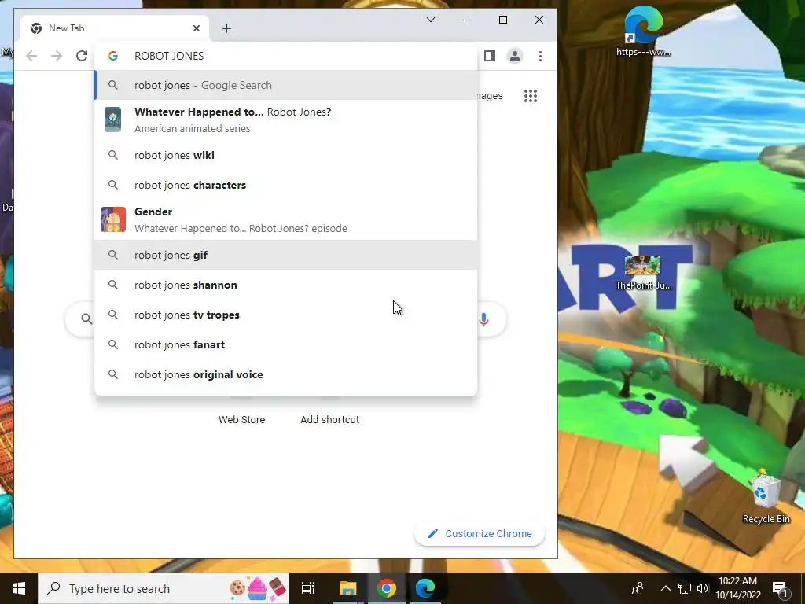Click the Gender episode thumbnail
The height and width of the screenshot is (604, 805).
pos(113,219)
